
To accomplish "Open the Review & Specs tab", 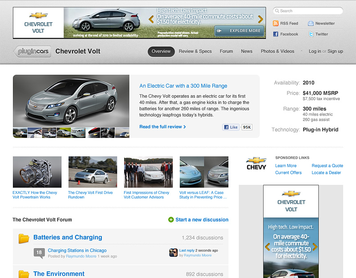I will (195, 51).
